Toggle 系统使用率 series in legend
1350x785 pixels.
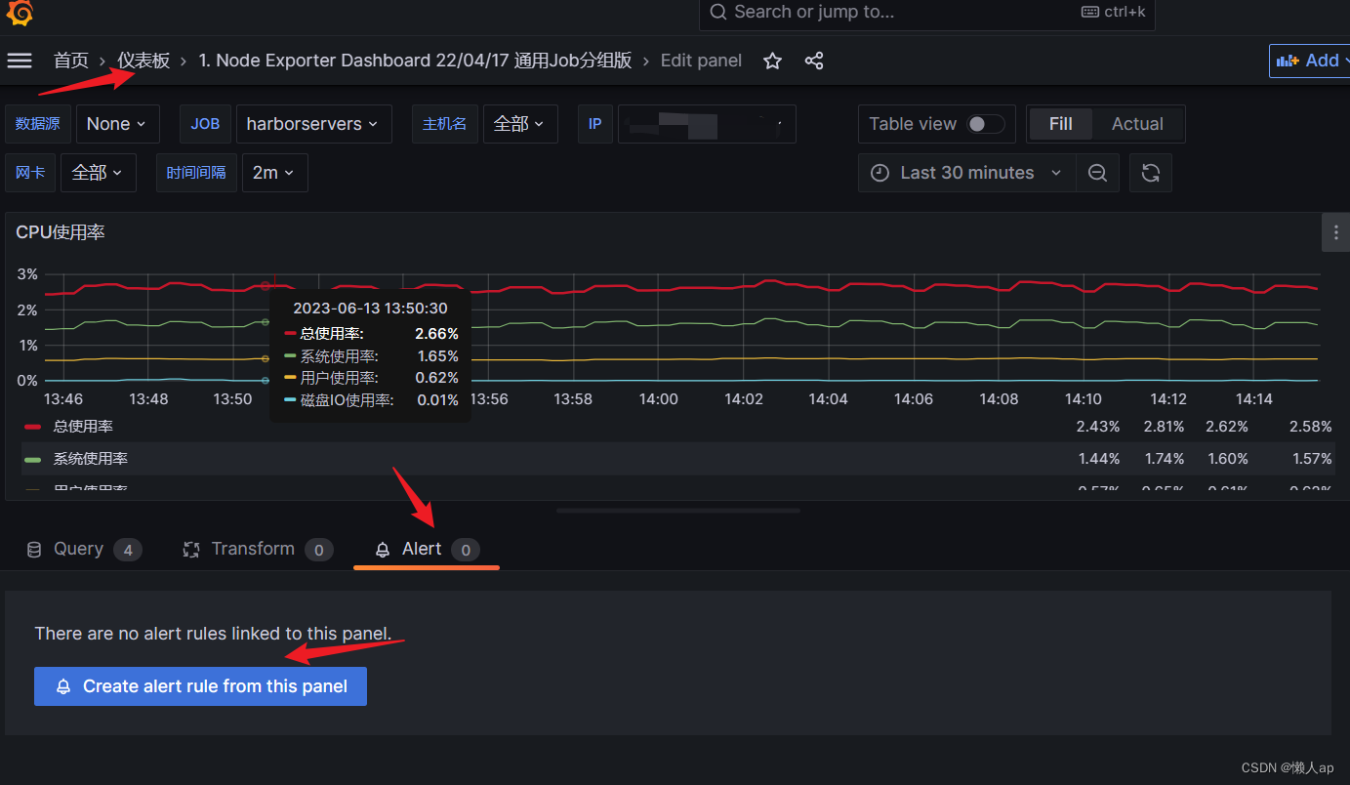click(91, 459)
